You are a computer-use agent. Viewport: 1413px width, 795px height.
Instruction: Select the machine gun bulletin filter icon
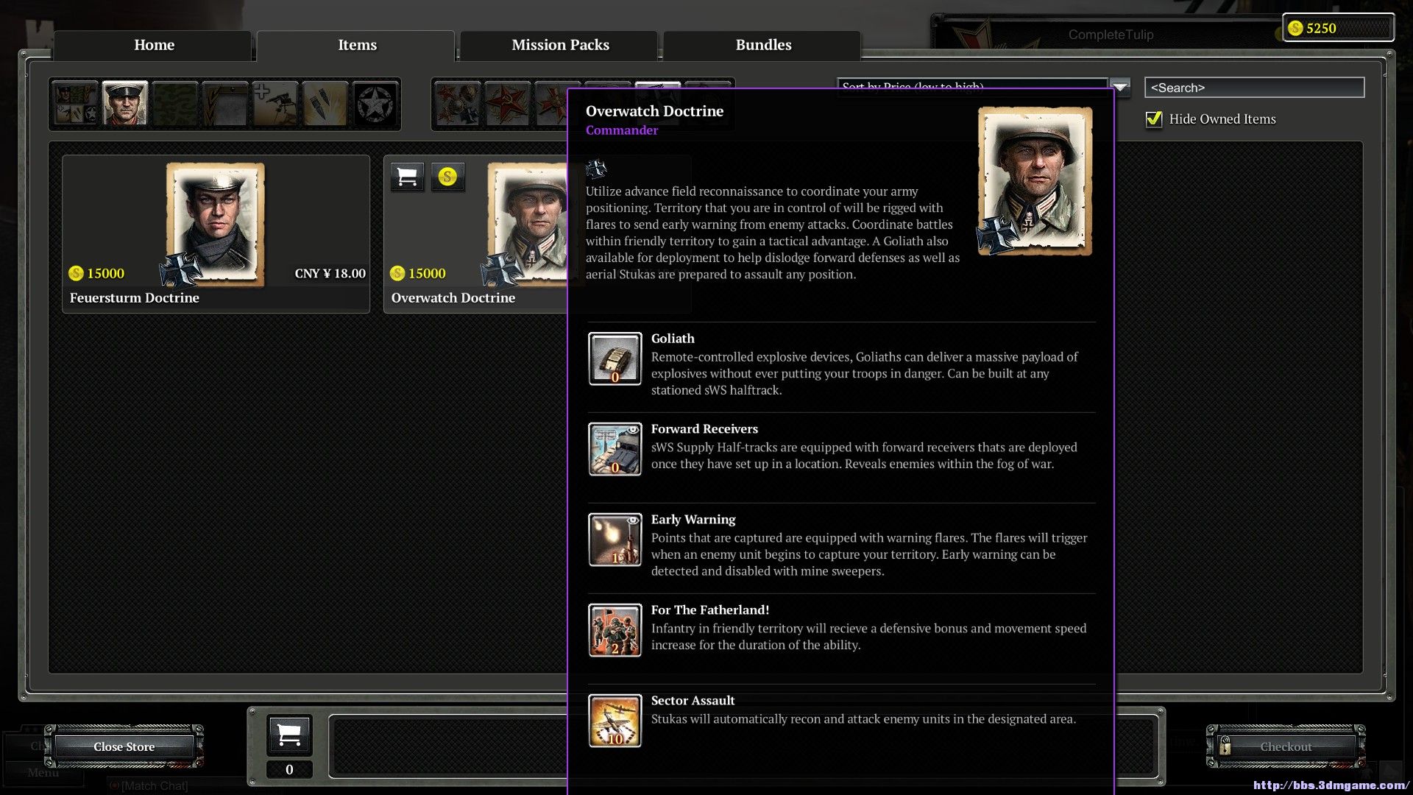click(275, 104)
